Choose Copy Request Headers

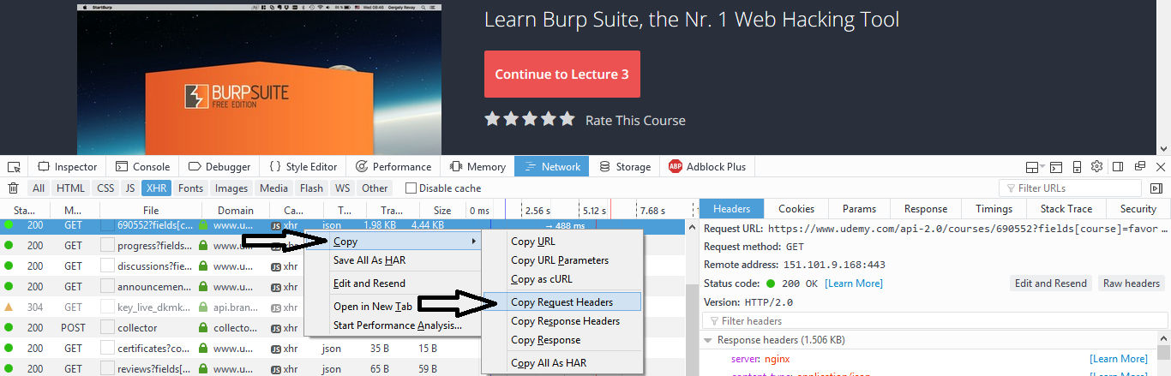[561, 301]
